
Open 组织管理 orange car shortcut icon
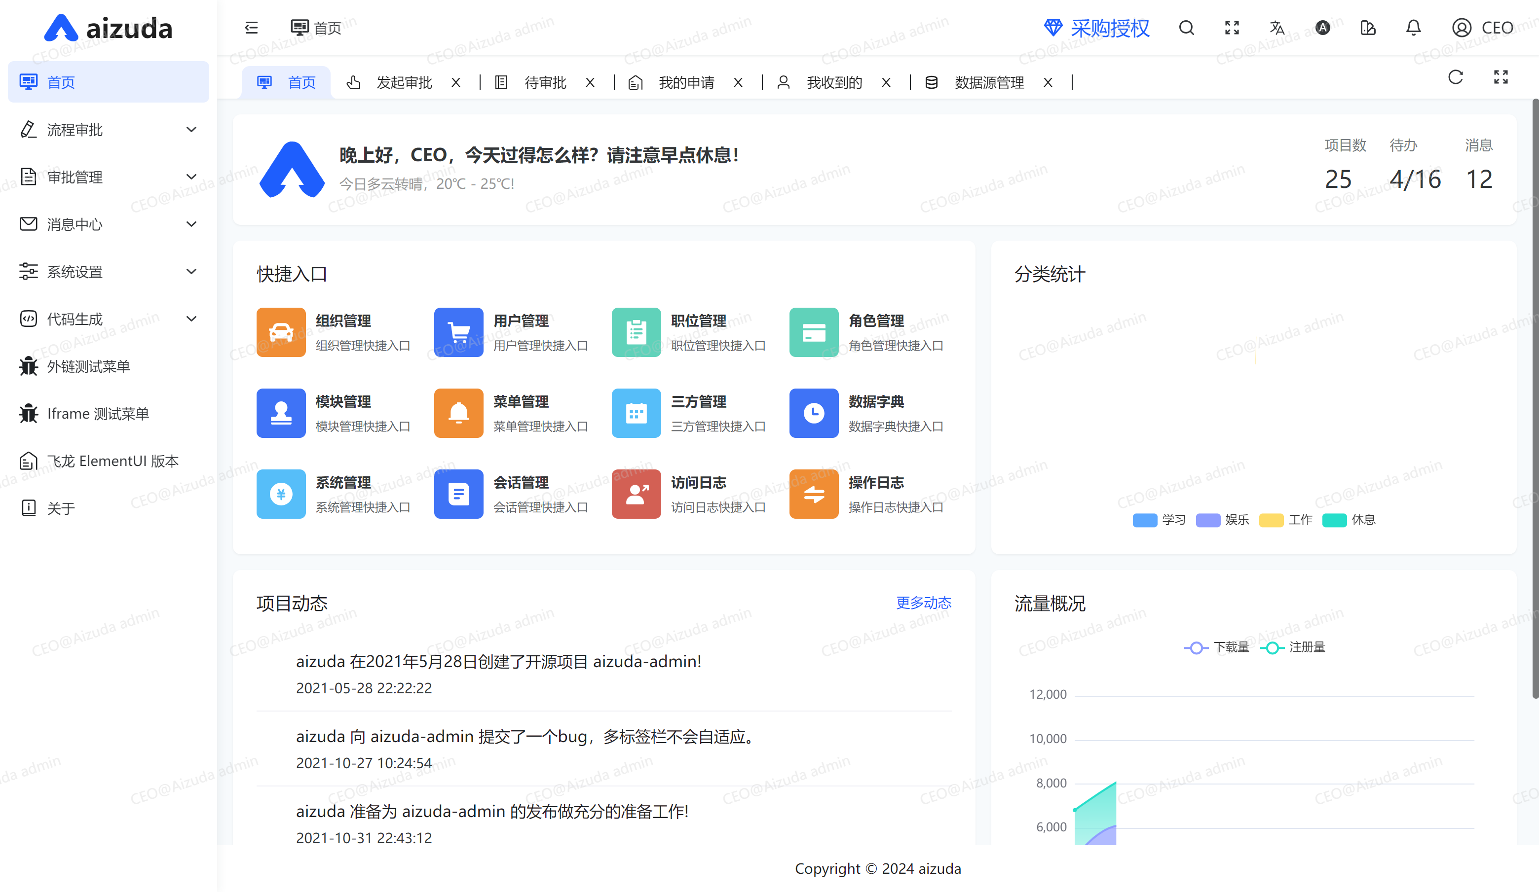point(281,332)
